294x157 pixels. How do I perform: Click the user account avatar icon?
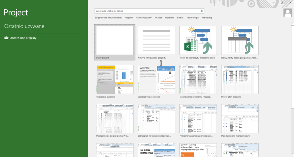[287, 13]
